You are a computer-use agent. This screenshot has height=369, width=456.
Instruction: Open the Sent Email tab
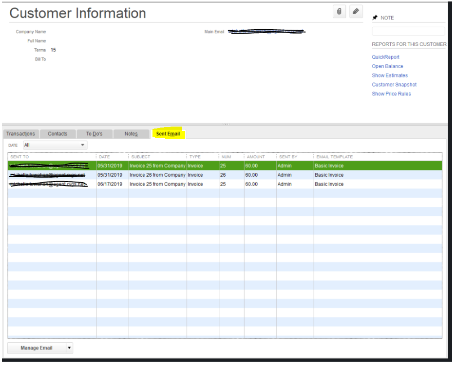169,133
